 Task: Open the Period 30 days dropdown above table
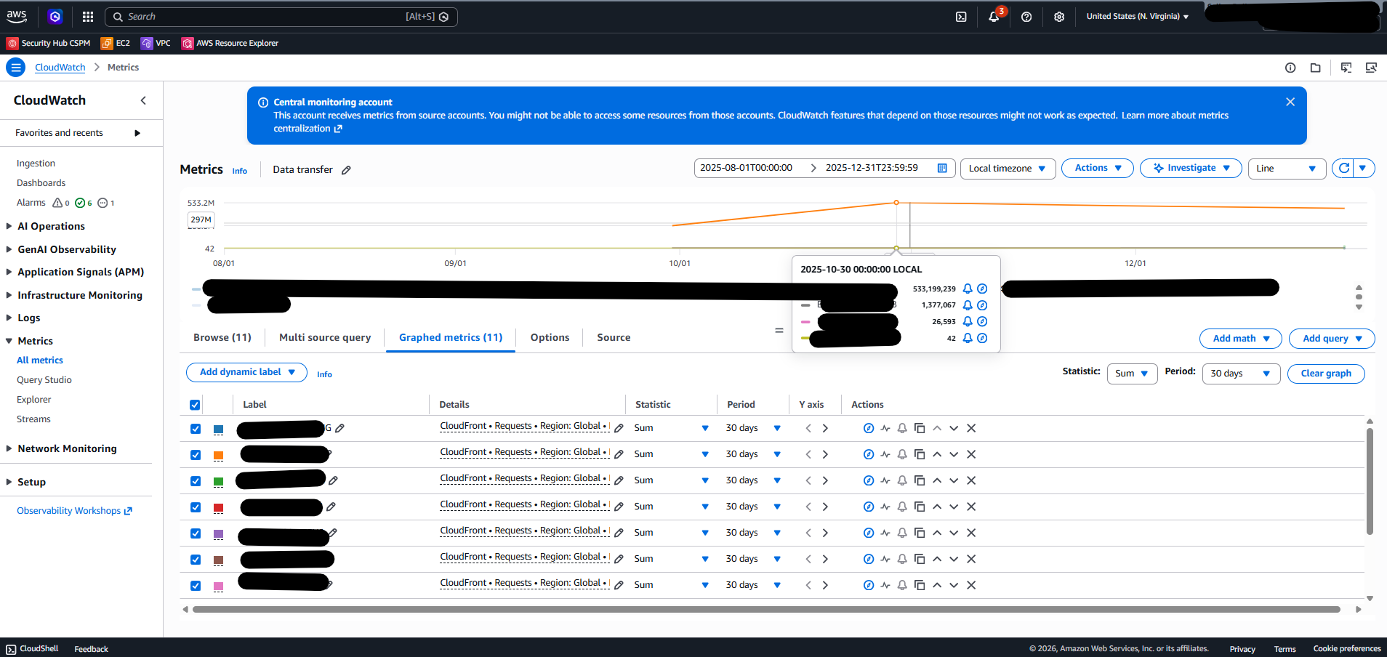click(x=1241, y=374)
